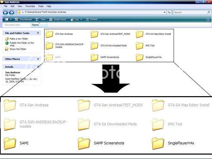Open the View menu
Viewport: 212px width, 159px height.
click(20, 6)
